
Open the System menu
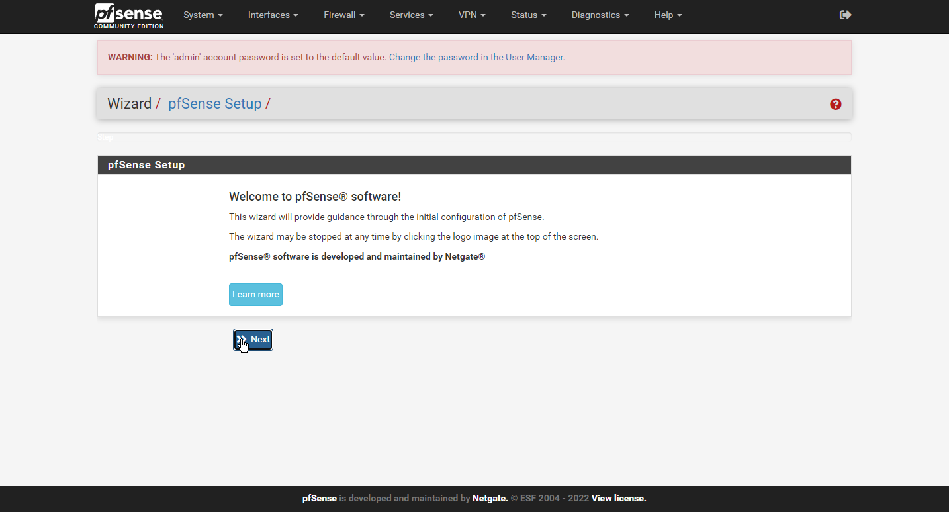[x=203, y=15]
